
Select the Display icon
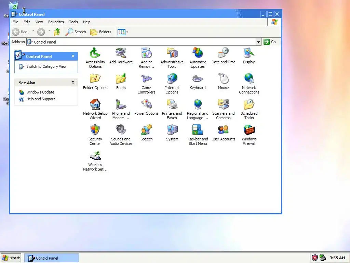(249, 56)
